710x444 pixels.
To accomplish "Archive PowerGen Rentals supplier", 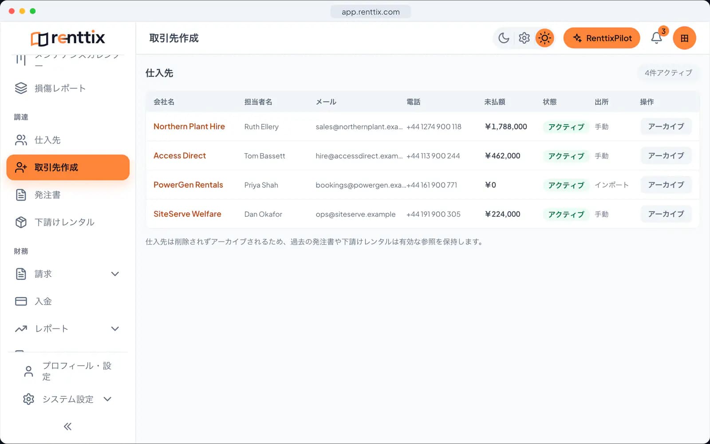I will [x=666, y=185].
